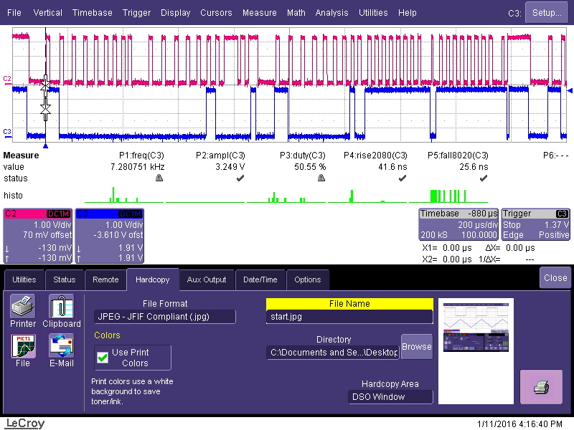This screenshot has width=574, height=430.
Task: Click the 3.249 V amplitude value
Action: tap(230, 167)
